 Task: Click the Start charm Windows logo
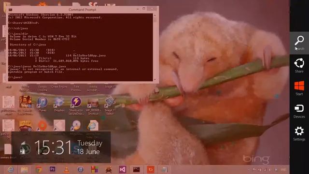coord(299,86)
